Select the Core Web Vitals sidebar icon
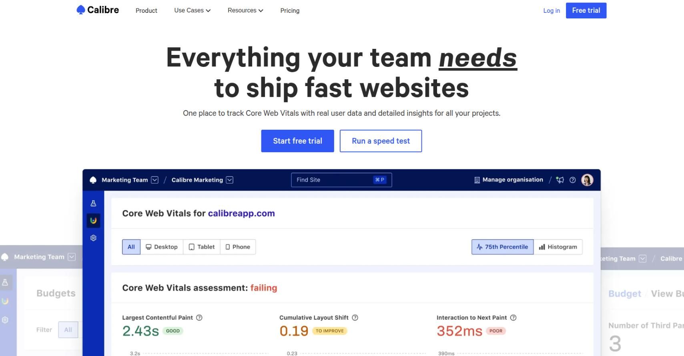The width and height of the screenshot is (684, 356). coord(93,220)
